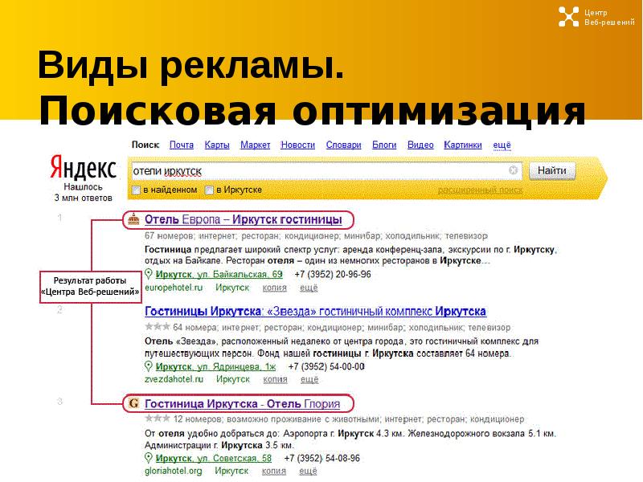Clear the search field with the X icon
643x482 pixels.
[x=514, y=170]
